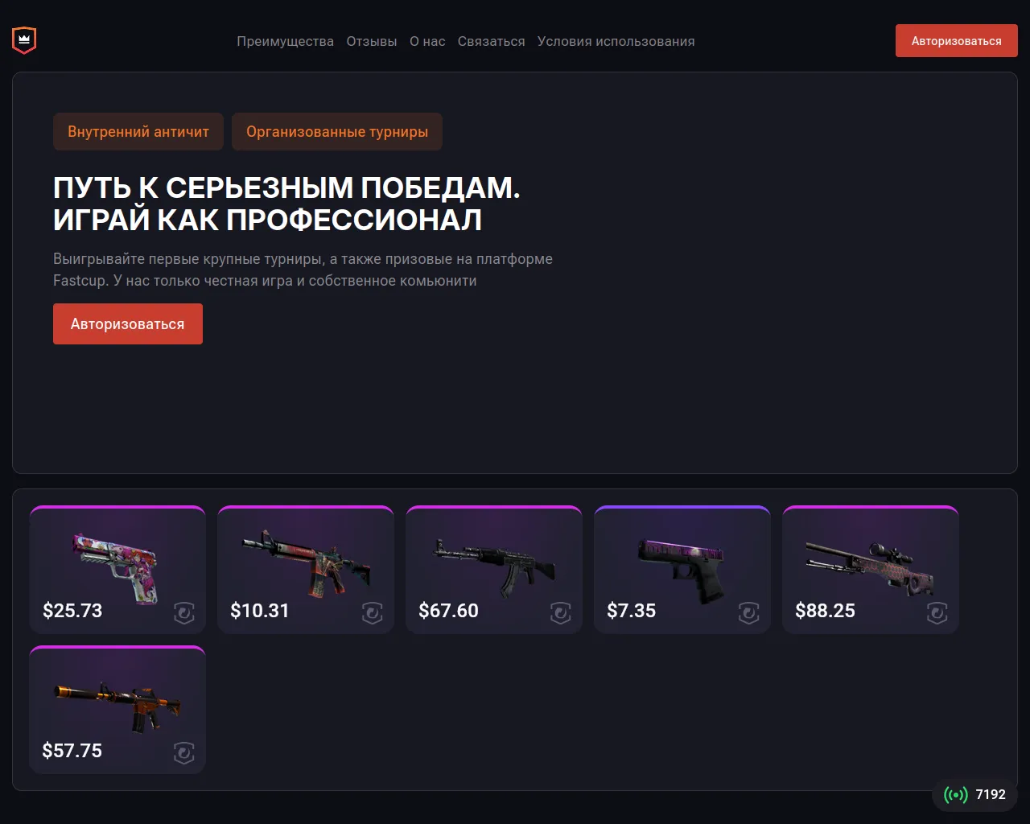
Task: Open Условия использования link
Action: (x=616, y=41)
